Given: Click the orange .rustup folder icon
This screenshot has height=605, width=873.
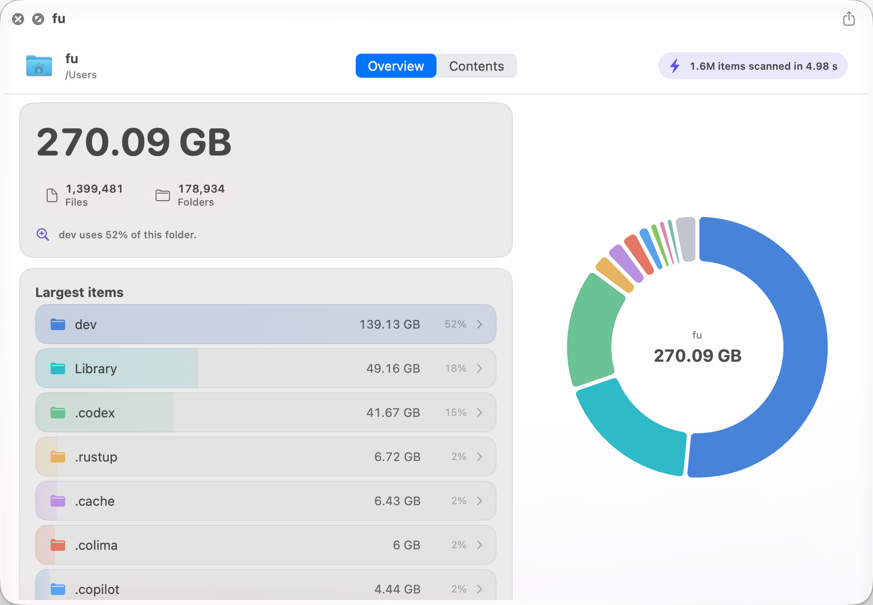Looking at the screenshot, I should 58,457.
